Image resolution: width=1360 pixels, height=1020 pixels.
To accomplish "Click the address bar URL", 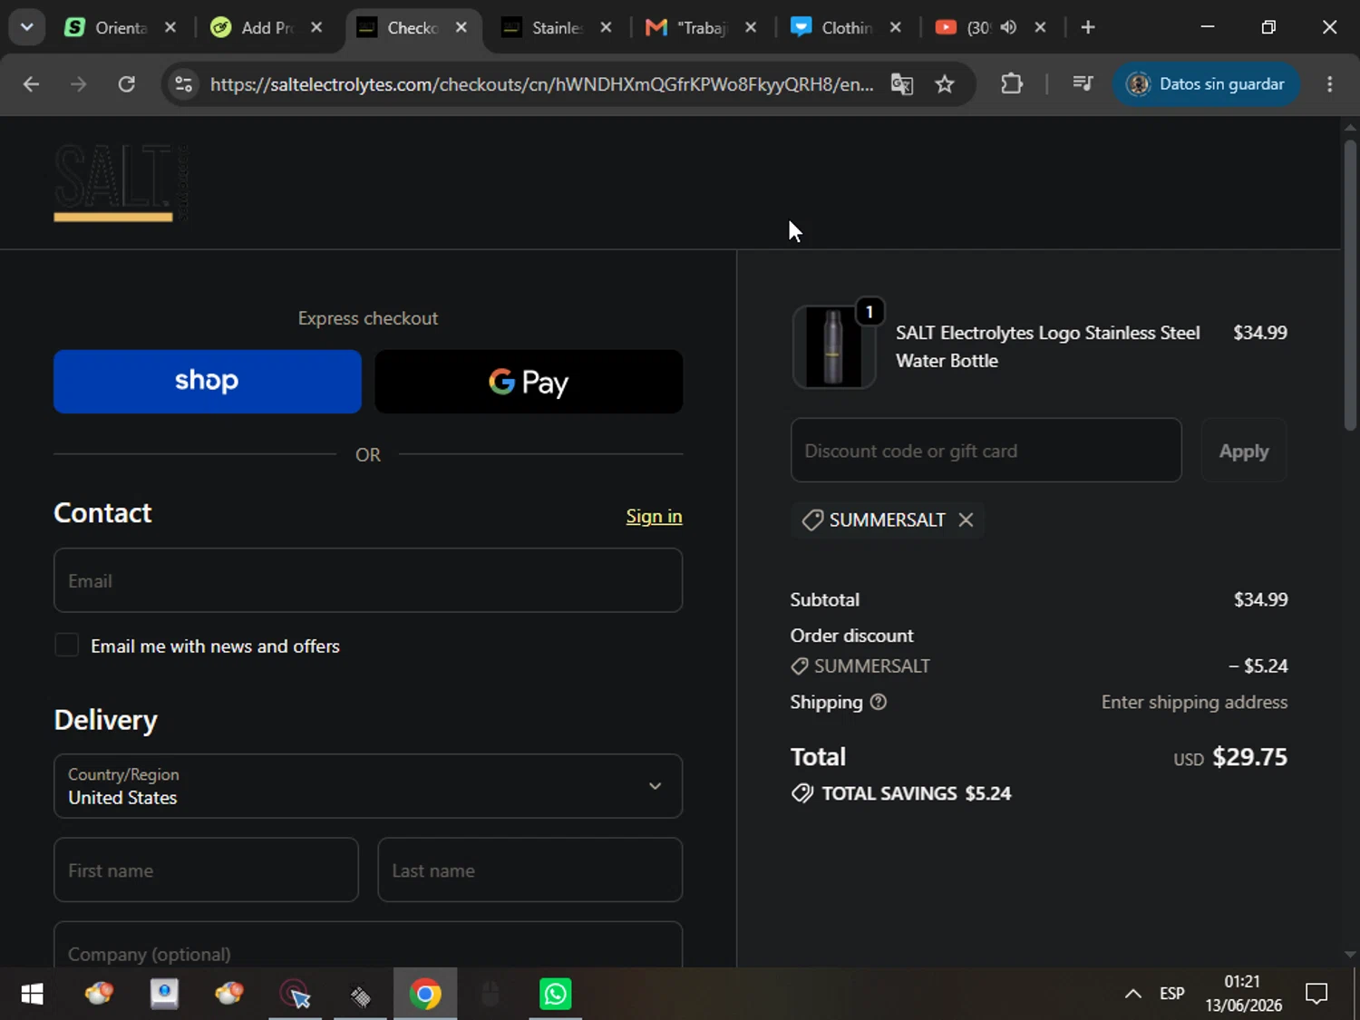I will (x=541, y=84).
